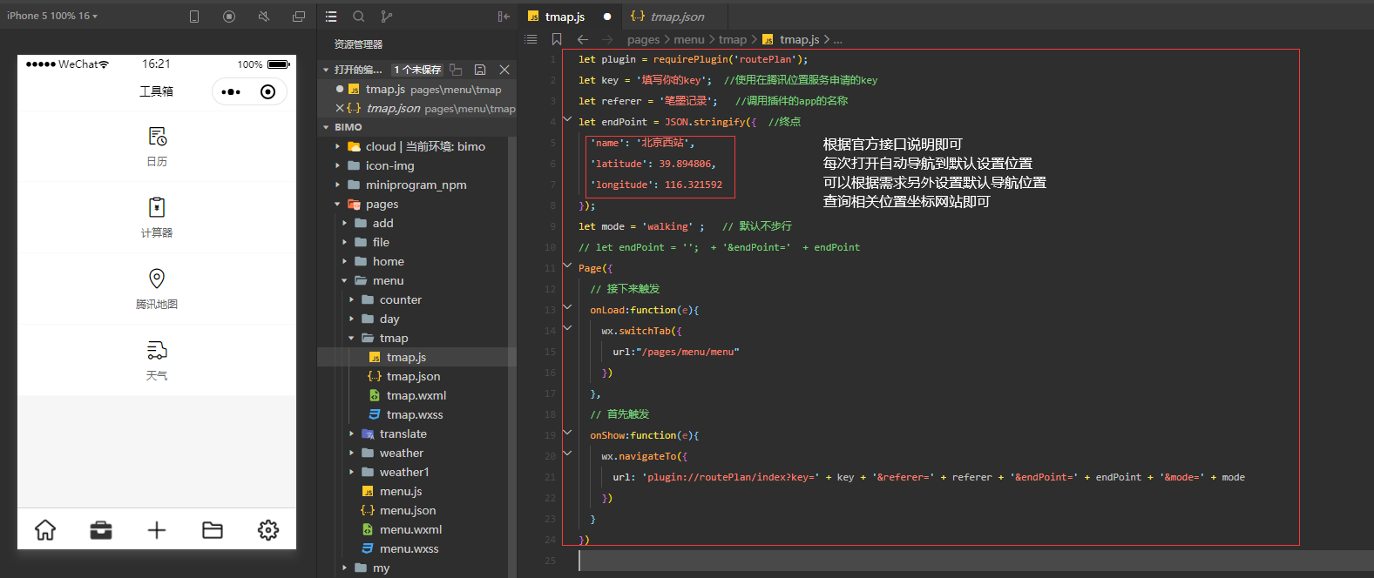The image size is (1374, 578).
Task: Open the explorer list view icon
Action: tap(331, 17)
